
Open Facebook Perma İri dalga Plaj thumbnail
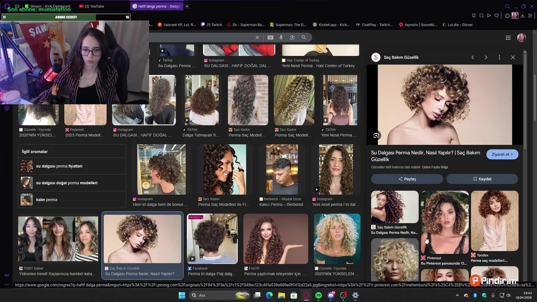[212, 239]
